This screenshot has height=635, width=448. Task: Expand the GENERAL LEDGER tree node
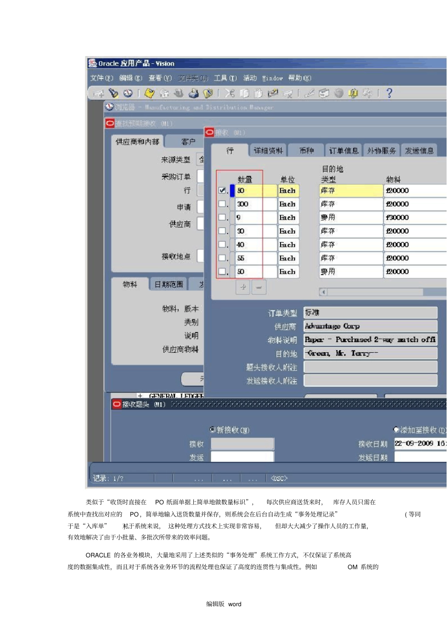pyautogui.click(x=140, y=396)
